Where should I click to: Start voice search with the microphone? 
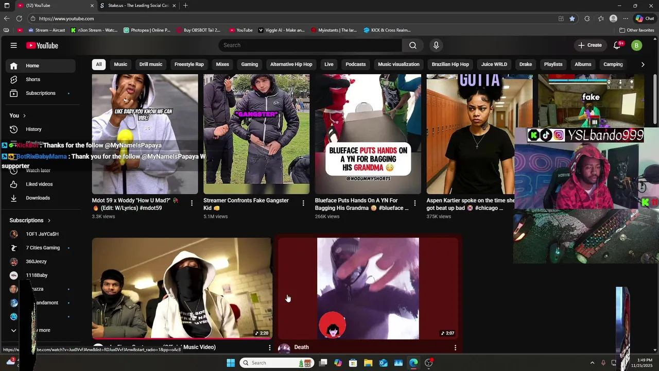436,45
